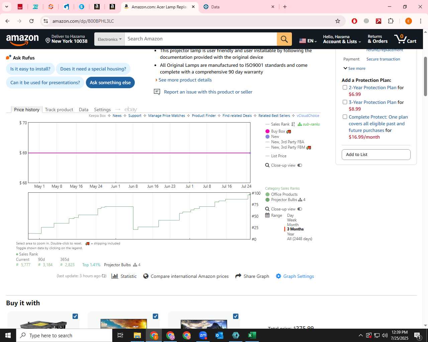Click the Amazon logo
This screenshot has height=342, width=428.
22,39
